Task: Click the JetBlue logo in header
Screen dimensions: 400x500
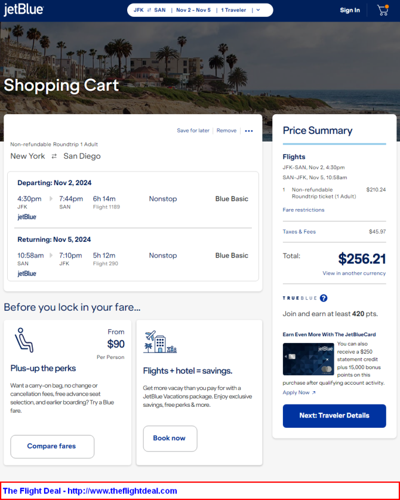Action: tap(24, 10)
